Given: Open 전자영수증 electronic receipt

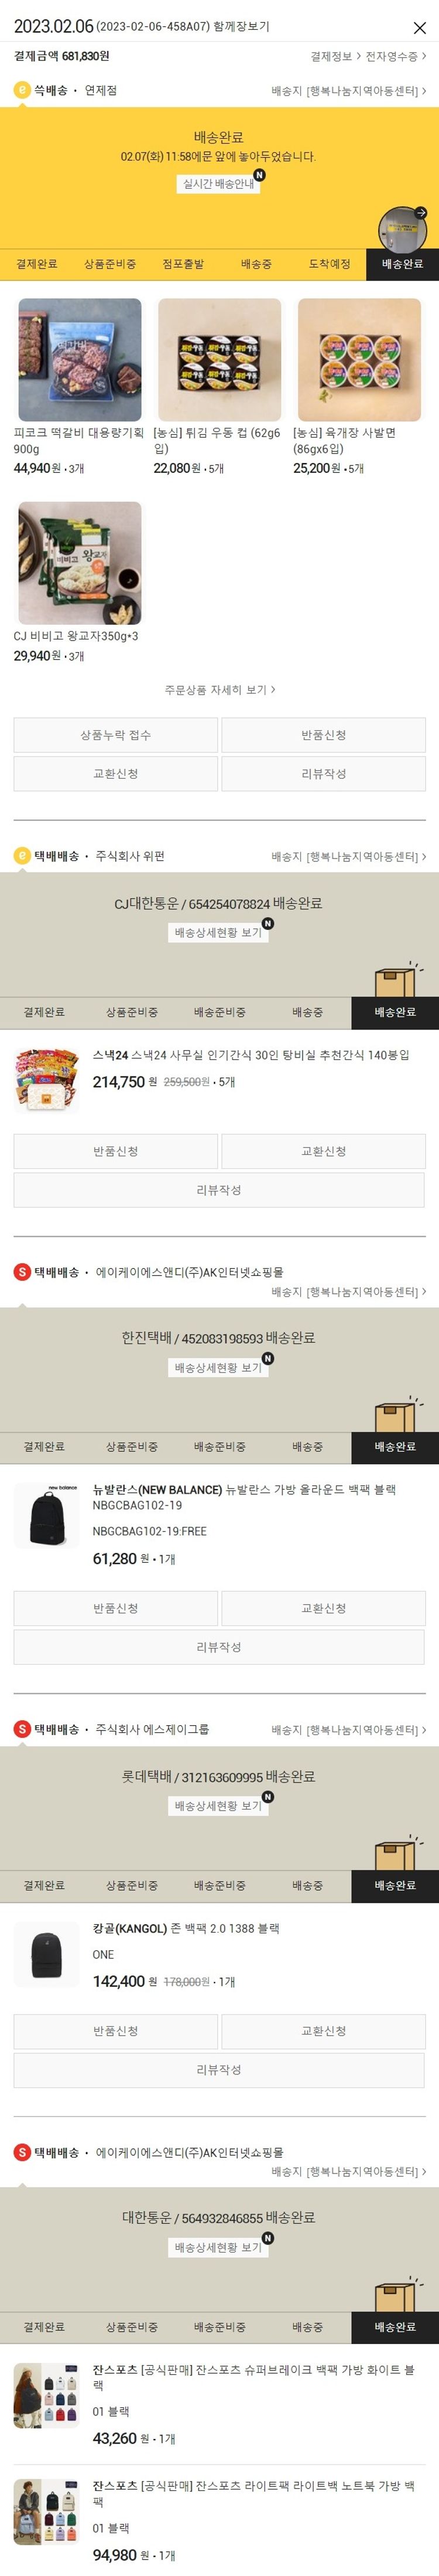Looking at the screenshot, I should pyautogui.click(x=396, y=57).
